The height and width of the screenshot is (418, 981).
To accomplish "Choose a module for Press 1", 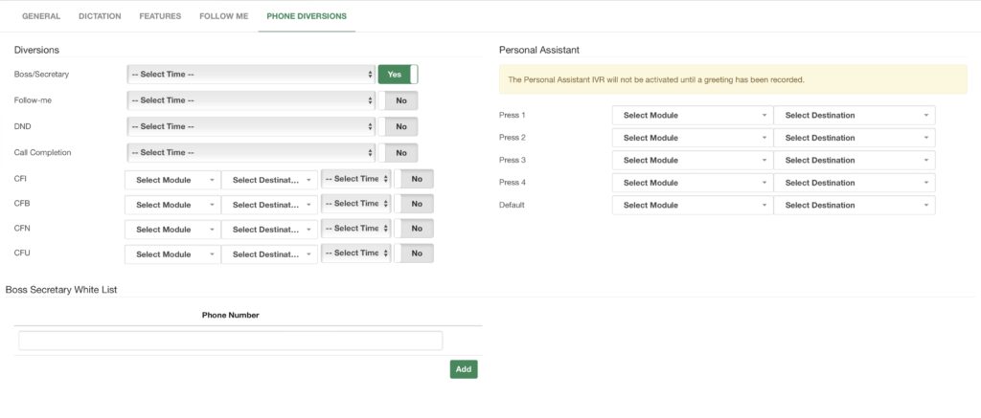I will pyautogui.click(x=692, y=116).
